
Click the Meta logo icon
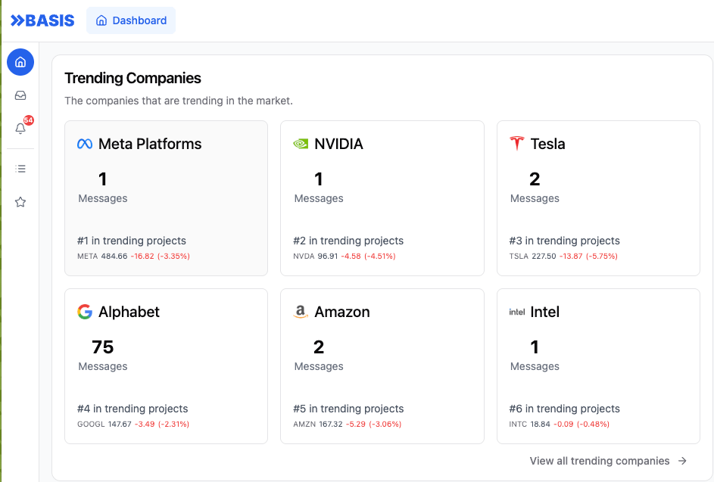click(85, 144)
